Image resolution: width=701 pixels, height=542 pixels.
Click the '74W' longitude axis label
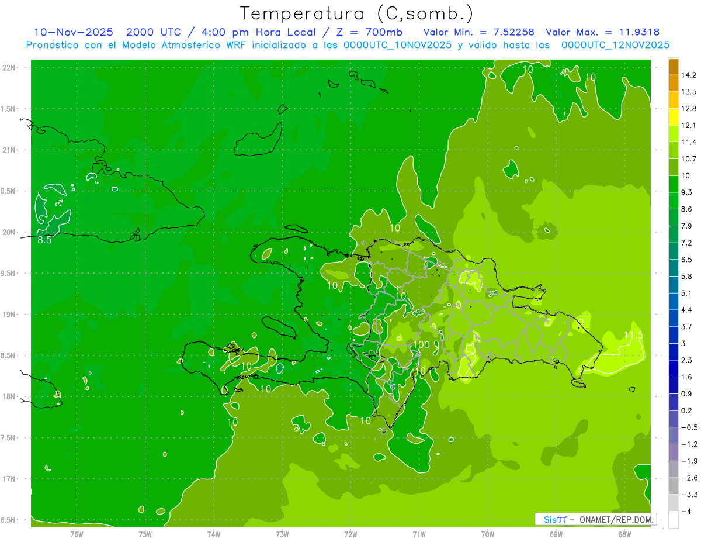coord(214,534)
